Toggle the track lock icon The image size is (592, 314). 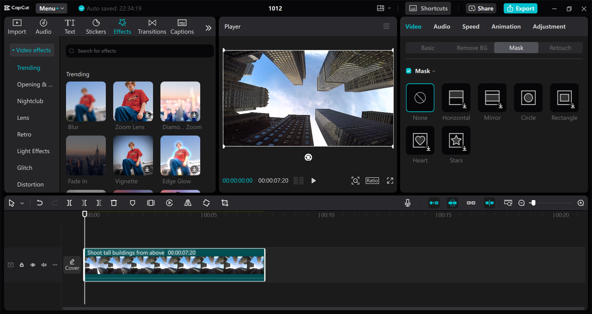coord(22,265)
